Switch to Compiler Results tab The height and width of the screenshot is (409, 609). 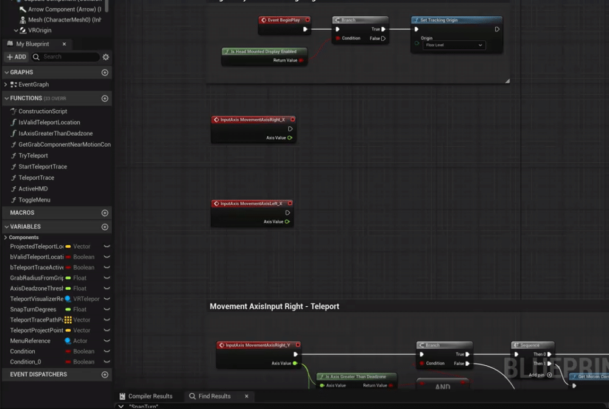(146, 396)
